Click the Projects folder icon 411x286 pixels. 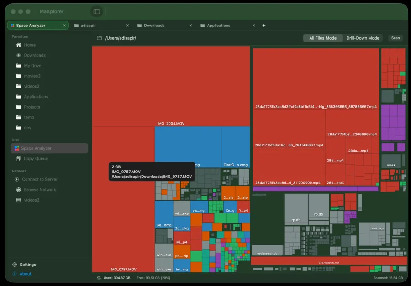click(x=19, y=107)
